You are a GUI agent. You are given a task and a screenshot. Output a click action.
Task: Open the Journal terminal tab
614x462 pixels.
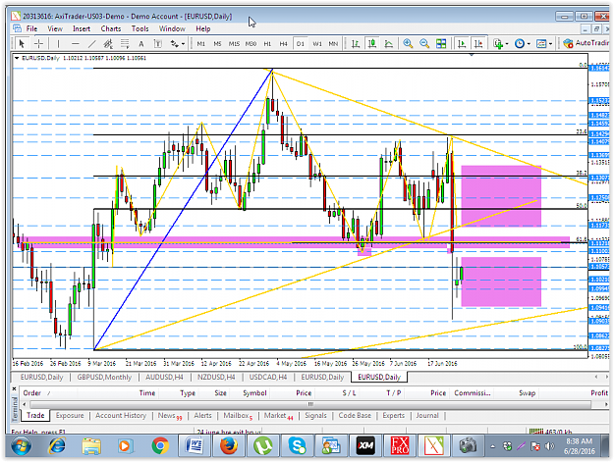coord(427,416)
